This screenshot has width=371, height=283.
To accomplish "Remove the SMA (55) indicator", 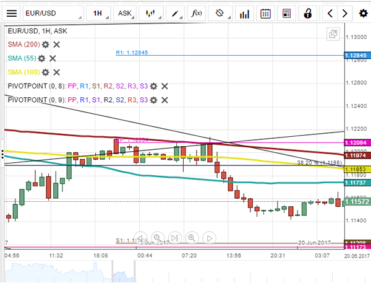I will point(53,58).
